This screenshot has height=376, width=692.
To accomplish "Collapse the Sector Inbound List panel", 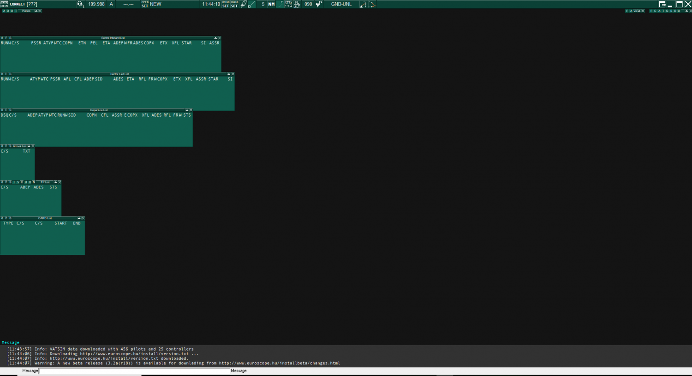I will point(215,38).
